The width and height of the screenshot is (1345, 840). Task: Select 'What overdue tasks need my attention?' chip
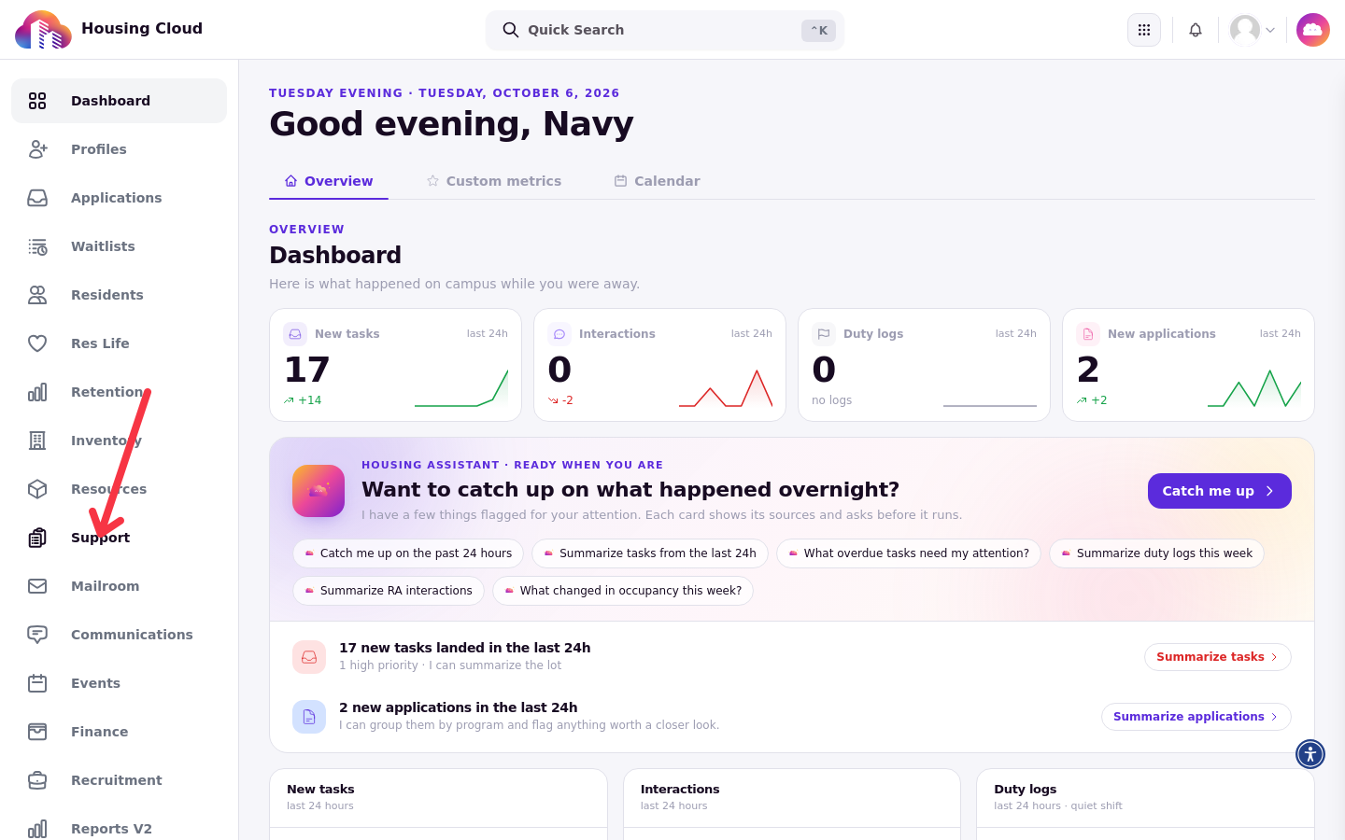[909, 553]
